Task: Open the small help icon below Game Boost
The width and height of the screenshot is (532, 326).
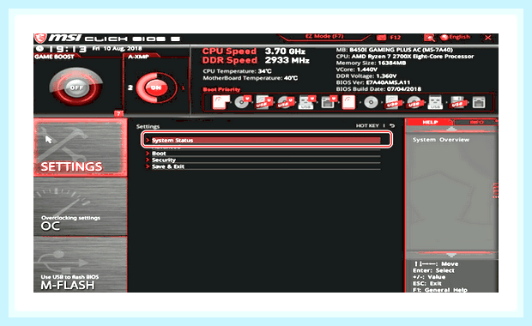Action: click(118, 113)
